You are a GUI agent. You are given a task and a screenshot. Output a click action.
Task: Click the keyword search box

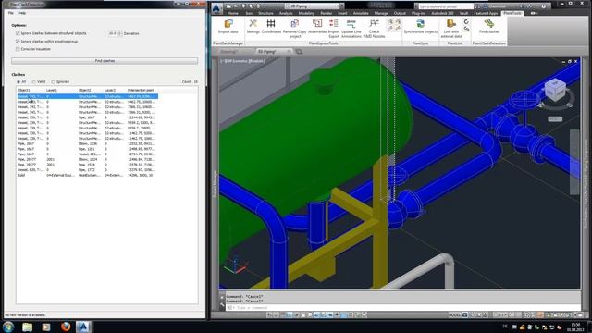pos(446,6)
